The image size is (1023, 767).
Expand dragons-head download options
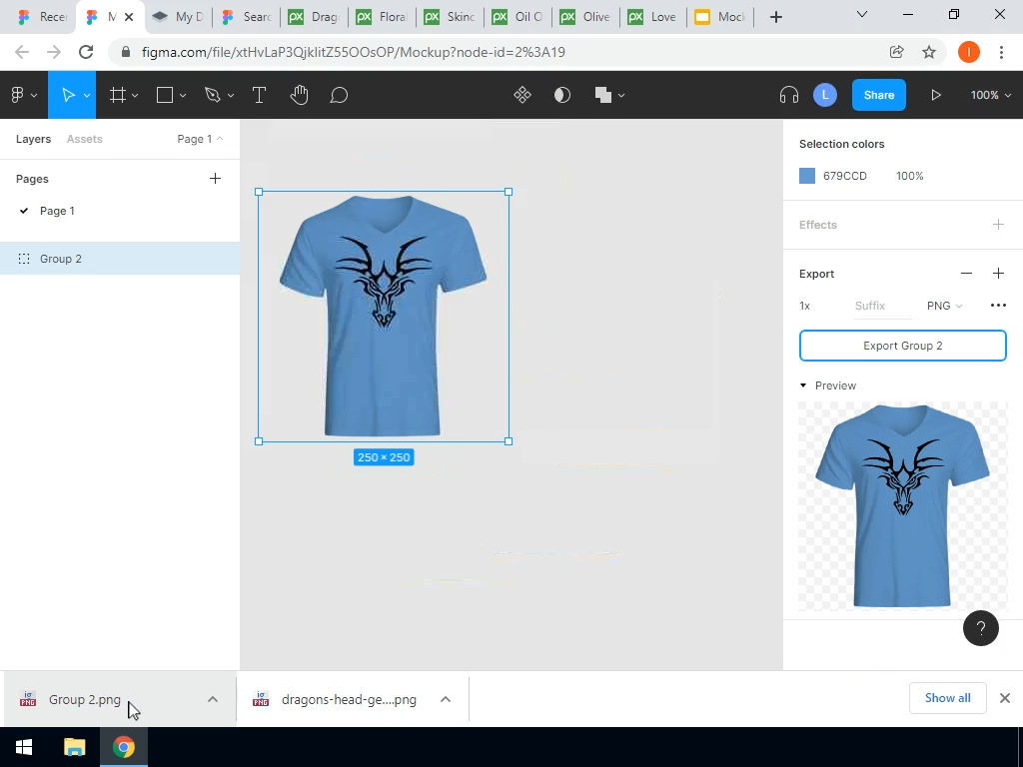pos(445,699)
